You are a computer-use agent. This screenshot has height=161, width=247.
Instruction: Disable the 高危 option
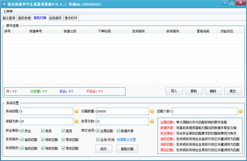coord(63,131)
